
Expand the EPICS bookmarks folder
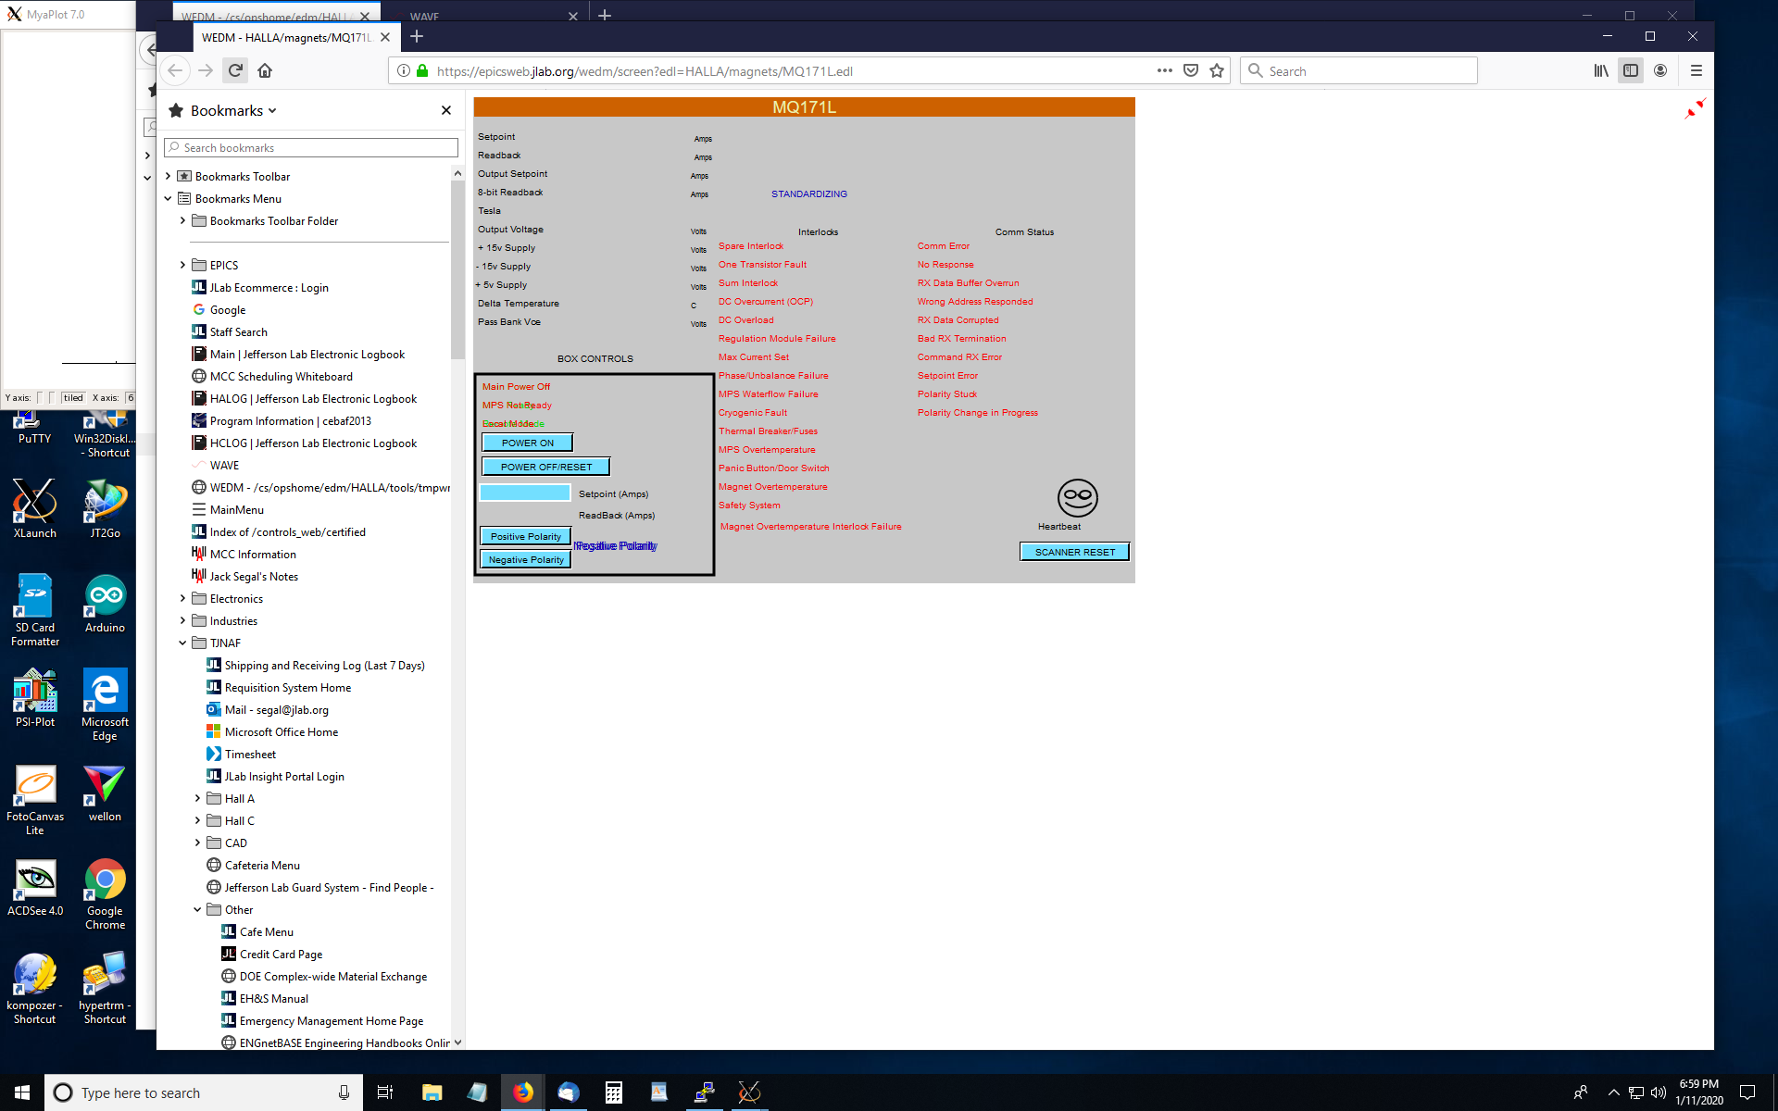182,265
